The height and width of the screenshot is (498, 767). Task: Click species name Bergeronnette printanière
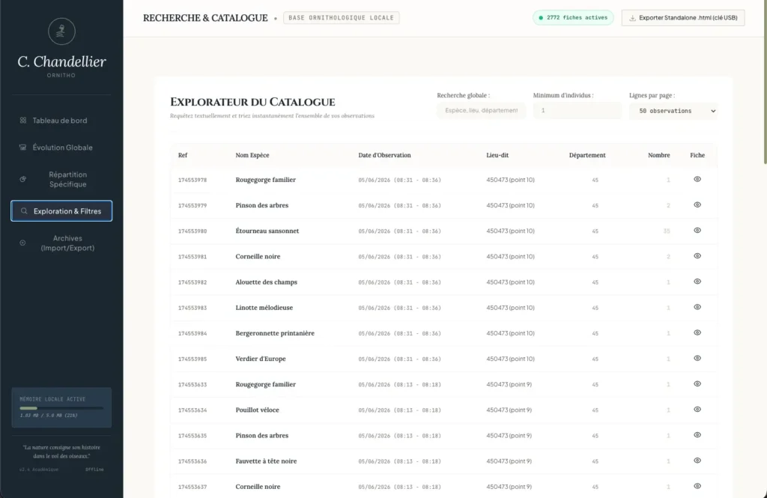coord(275,333)
